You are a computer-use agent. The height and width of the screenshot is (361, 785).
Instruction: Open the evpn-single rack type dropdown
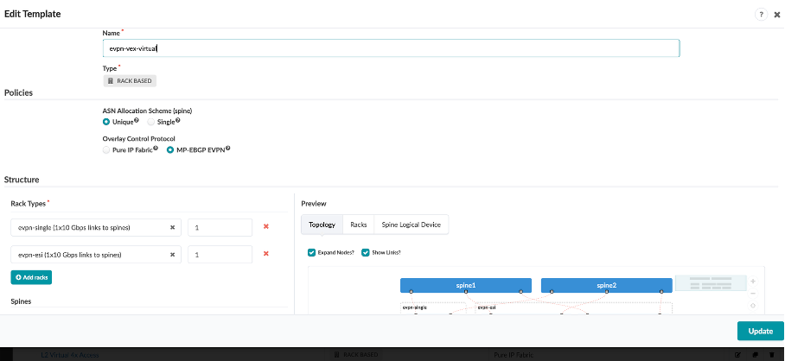pos(90,227)
